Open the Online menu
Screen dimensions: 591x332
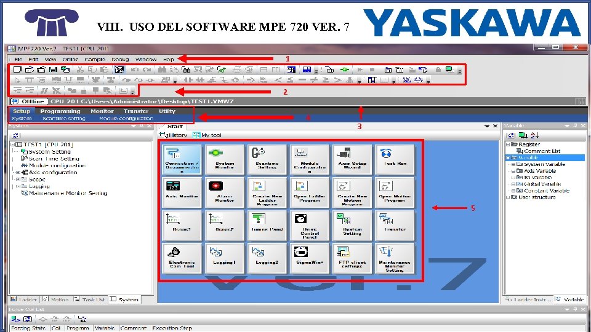click(x=70, y=60)
